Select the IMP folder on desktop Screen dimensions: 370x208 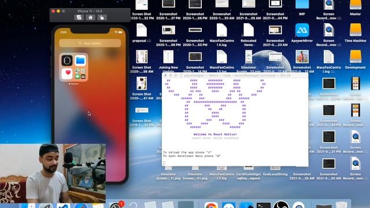tap(302, 5)
